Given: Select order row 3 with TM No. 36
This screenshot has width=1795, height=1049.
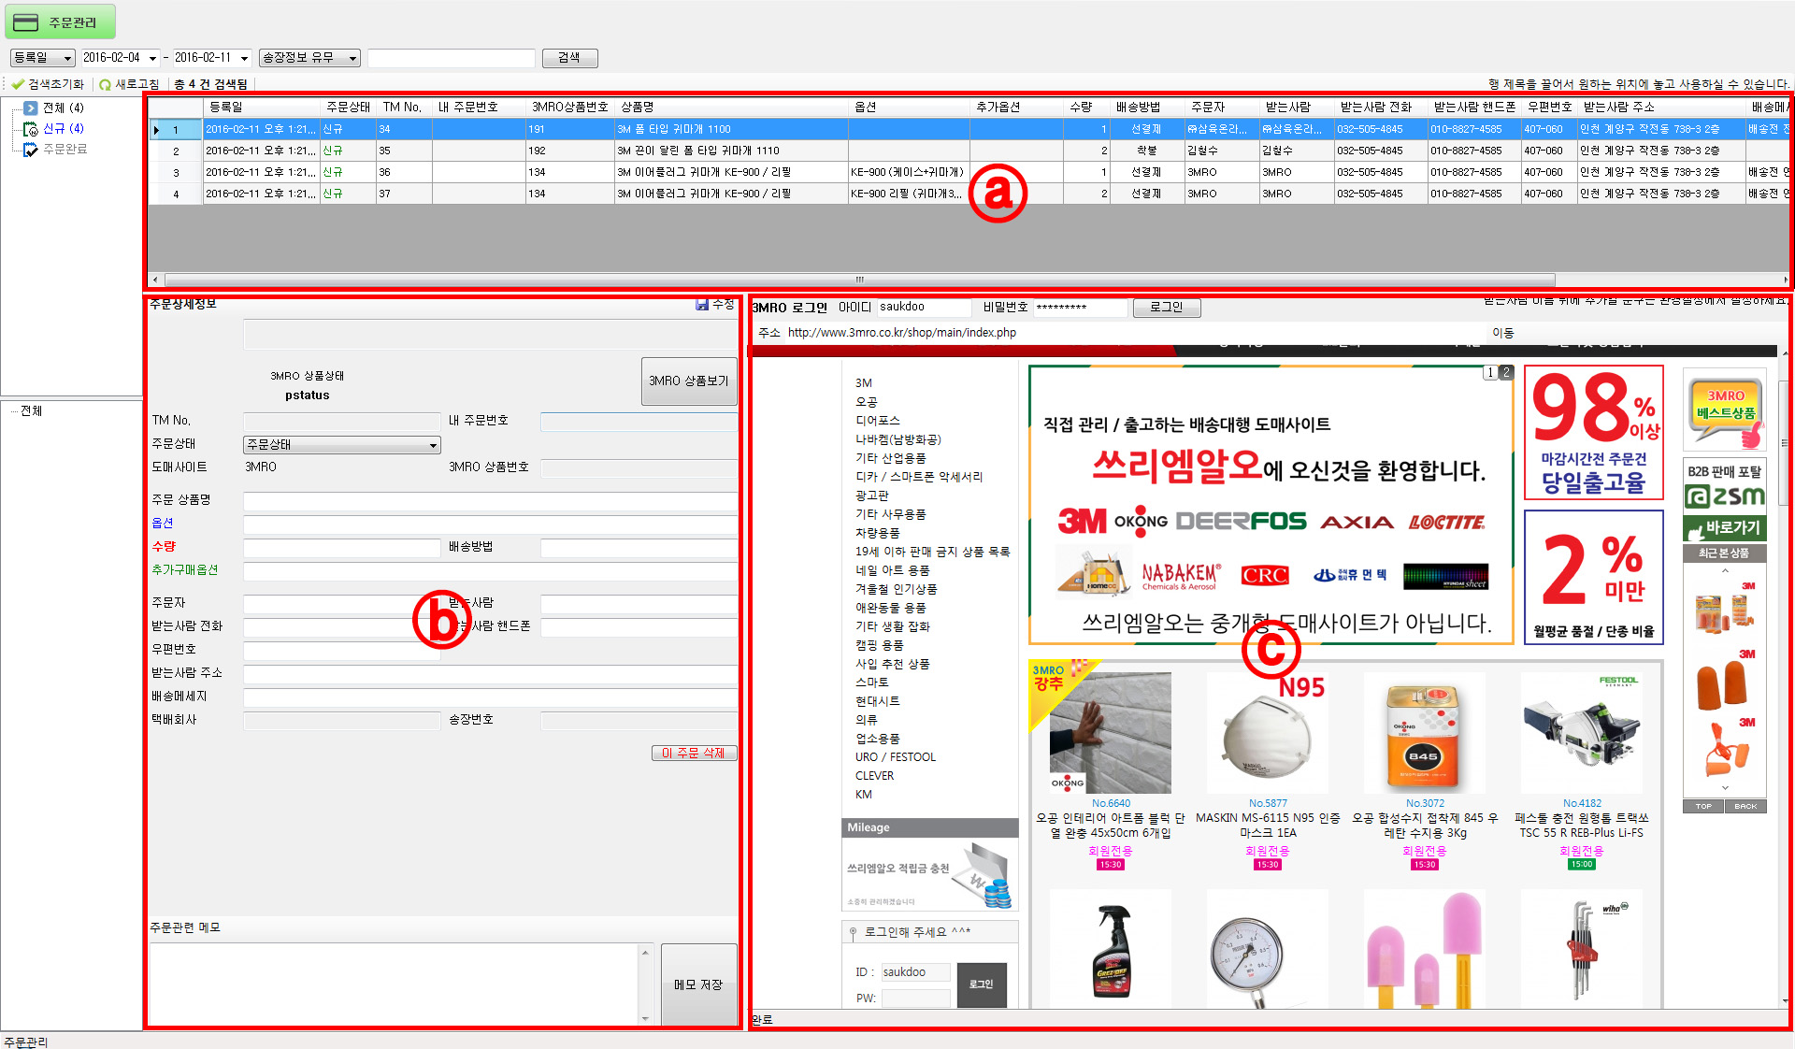Looking at the screenshot, I should click(x=969, y=172).
